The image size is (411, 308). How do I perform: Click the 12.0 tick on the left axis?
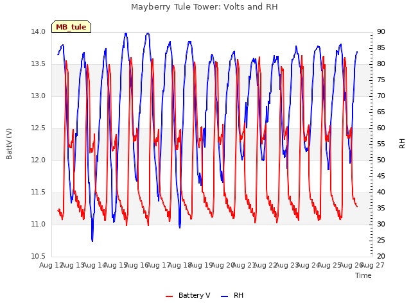pos(39,160)
